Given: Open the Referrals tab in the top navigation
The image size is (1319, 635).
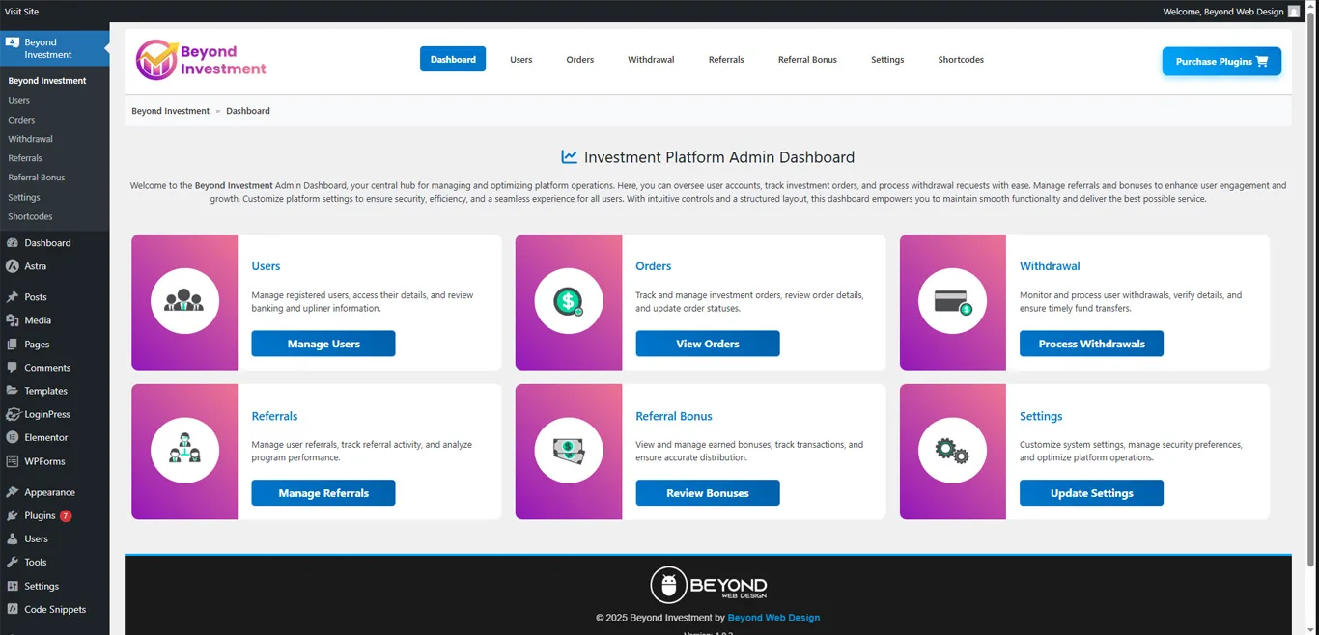Looking at the screenshot, I should (x=726, y=60).
